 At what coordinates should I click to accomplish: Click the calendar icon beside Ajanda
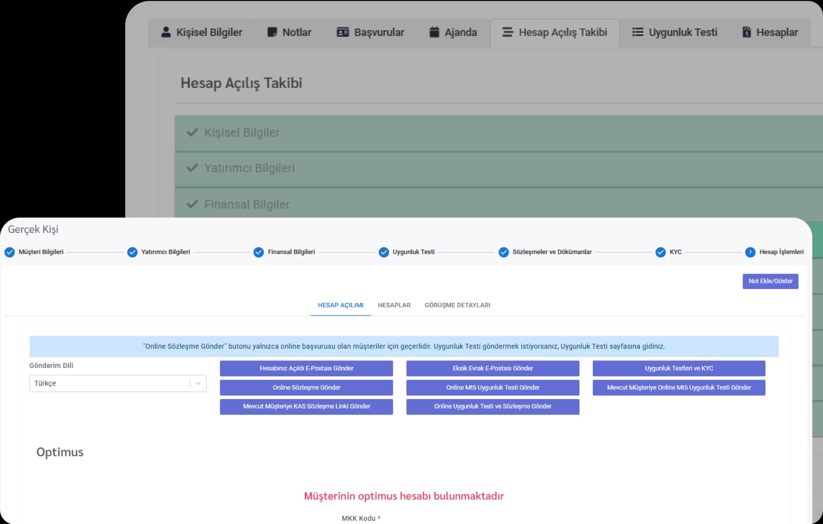coord(434,32)
